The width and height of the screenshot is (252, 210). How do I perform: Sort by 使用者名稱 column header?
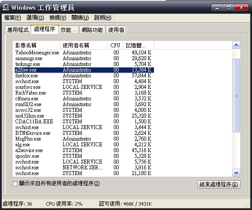pos(84,46)
